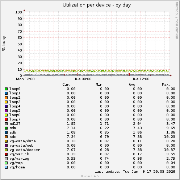180x180 pixels.
Task: Select the vg-data/web legend label
Action: [21, 146]
